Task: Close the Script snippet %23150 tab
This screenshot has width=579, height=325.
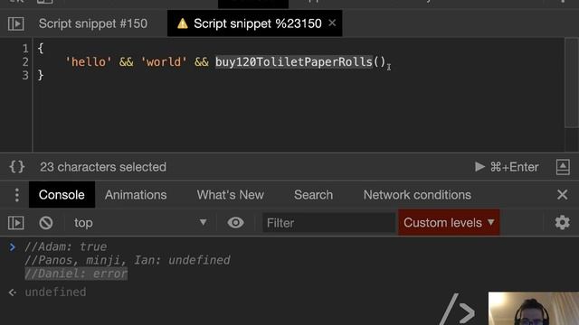Action: coord(332,23)
